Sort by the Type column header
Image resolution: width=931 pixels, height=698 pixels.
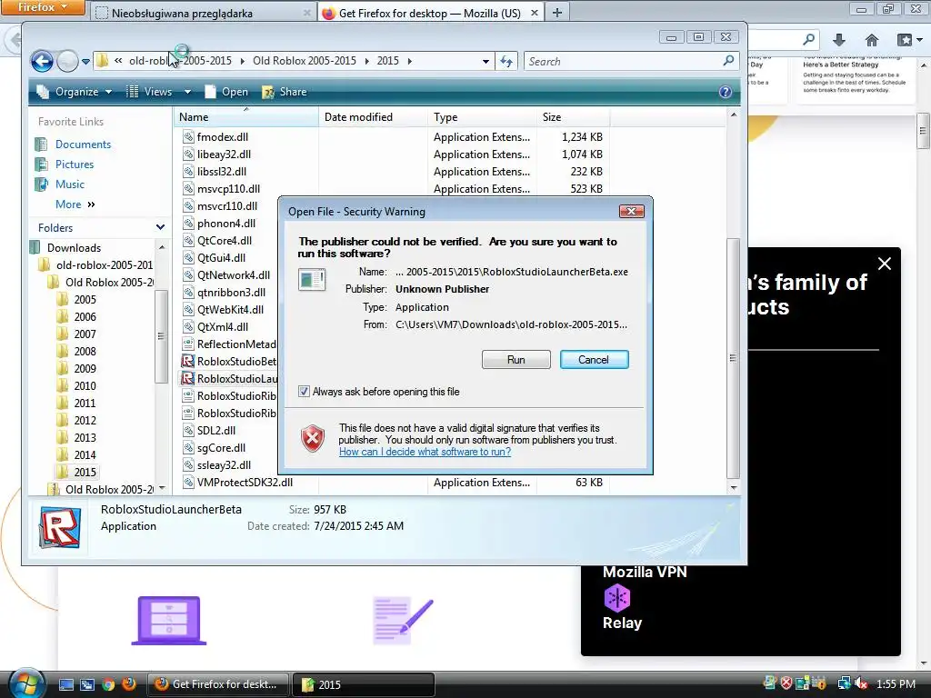[482, 117]
